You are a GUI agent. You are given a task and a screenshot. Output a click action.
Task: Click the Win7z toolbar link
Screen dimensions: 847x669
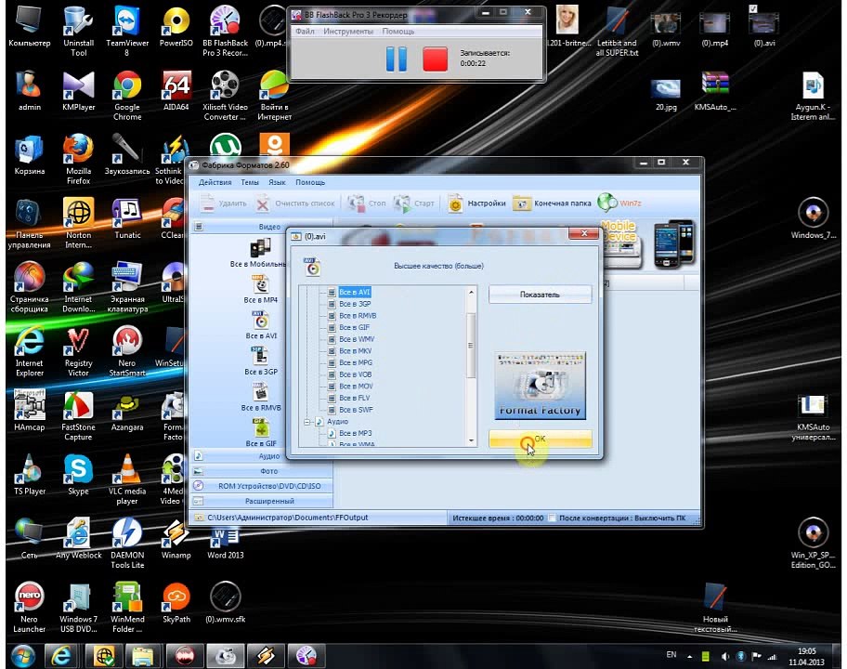click(x=619, y=203)
